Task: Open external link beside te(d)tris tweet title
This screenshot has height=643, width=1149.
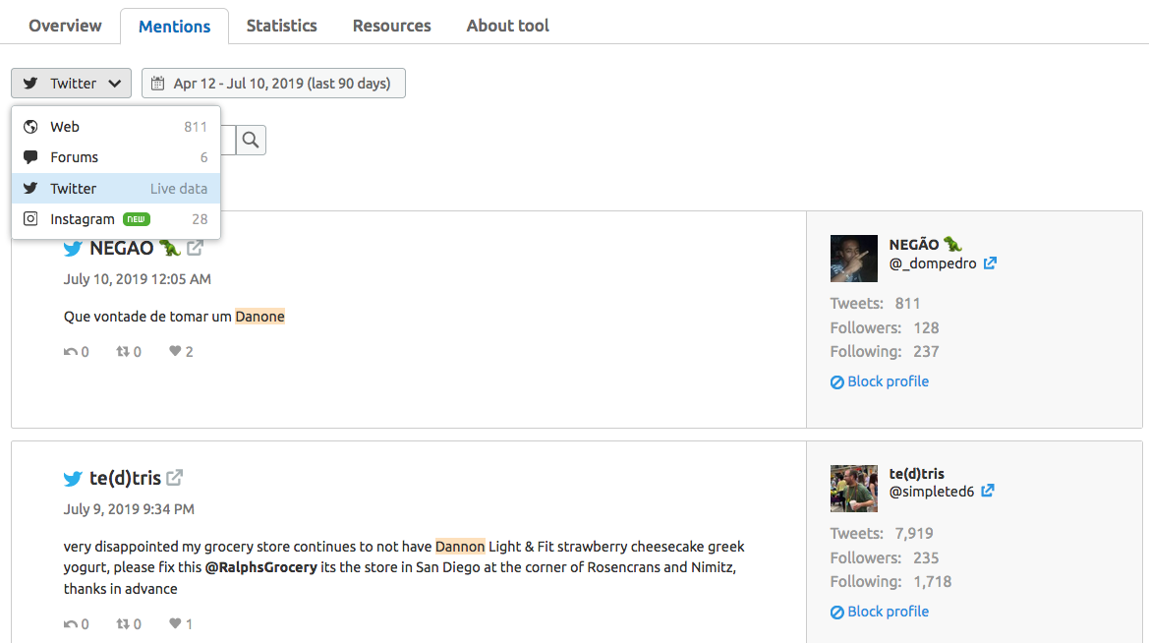Action: 175,478
